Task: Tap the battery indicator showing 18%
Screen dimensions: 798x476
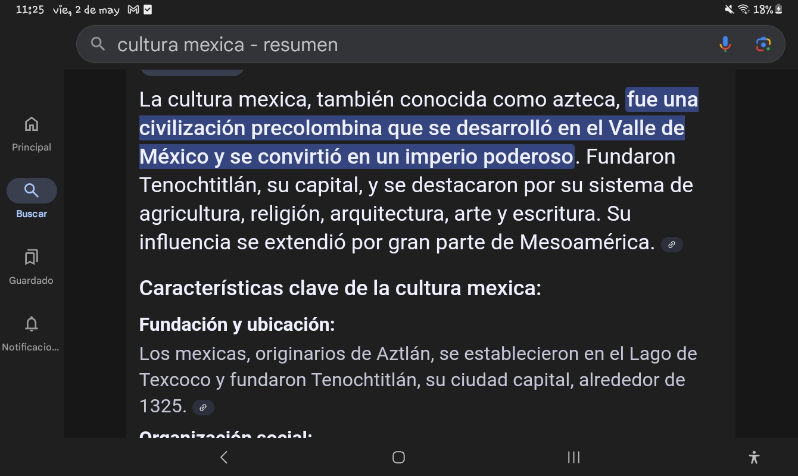Action: (x=771, y=10)
